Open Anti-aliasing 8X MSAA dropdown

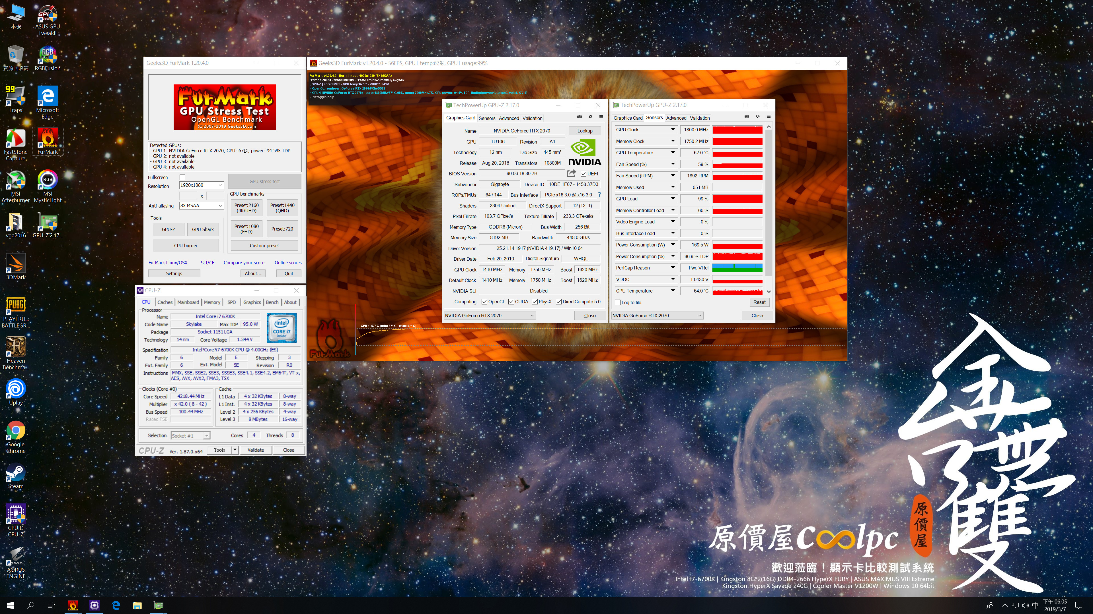201,206
